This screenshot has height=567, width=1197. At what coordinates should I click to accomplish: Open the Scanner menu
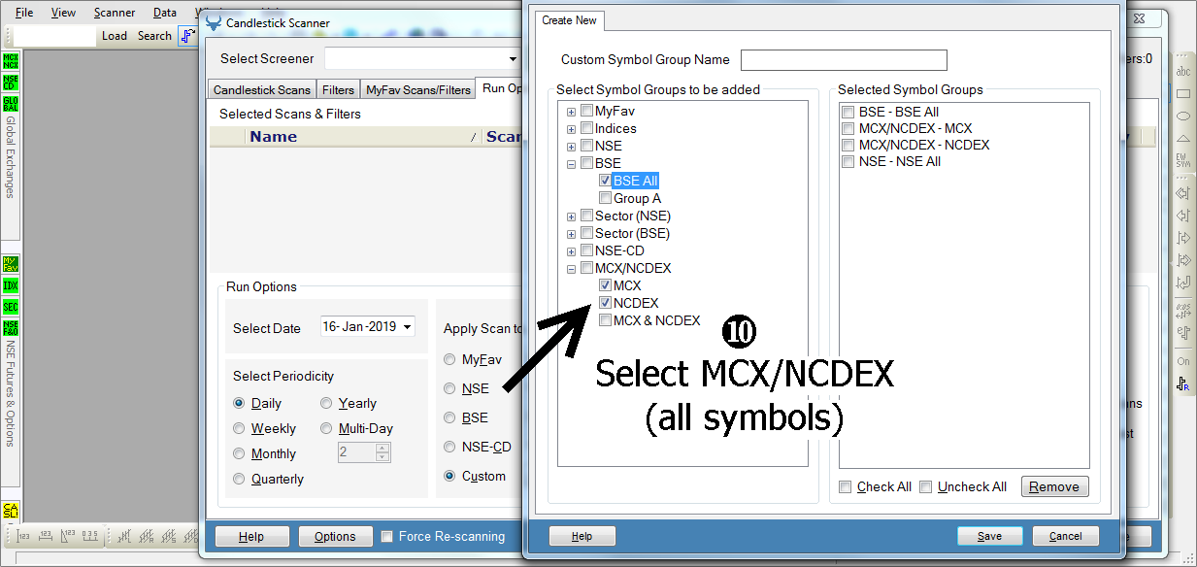[x=115, y=13]
